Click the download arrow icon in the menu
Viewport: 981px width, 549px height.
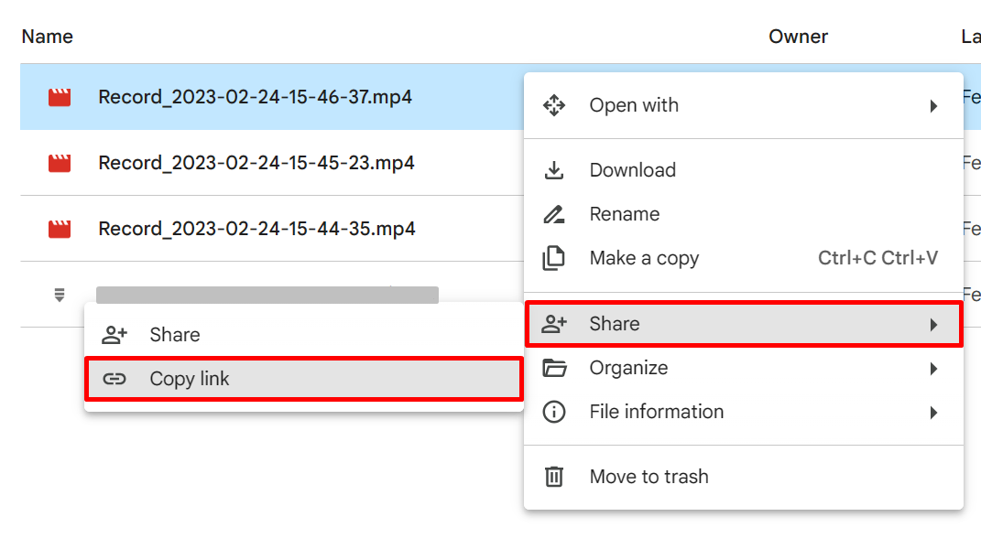pos(554,169)
